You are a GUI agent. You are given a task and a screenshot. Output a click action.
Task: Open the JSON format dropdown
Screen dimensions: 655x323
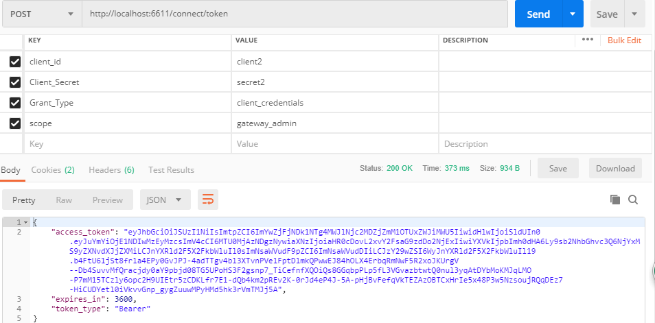point(165,200)
